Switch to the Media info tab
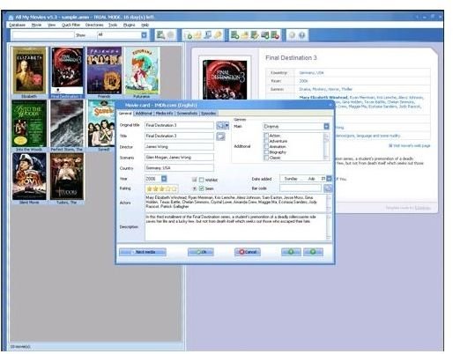This screenshot has height=354, width=453. tap(164, 114)
